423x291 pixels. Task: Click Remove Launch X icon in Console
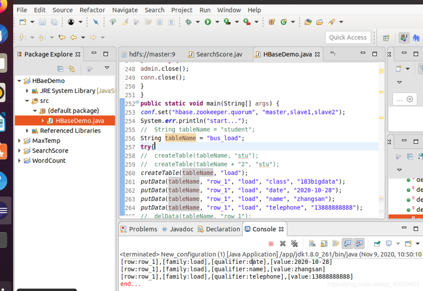click(x=283, y=244)
